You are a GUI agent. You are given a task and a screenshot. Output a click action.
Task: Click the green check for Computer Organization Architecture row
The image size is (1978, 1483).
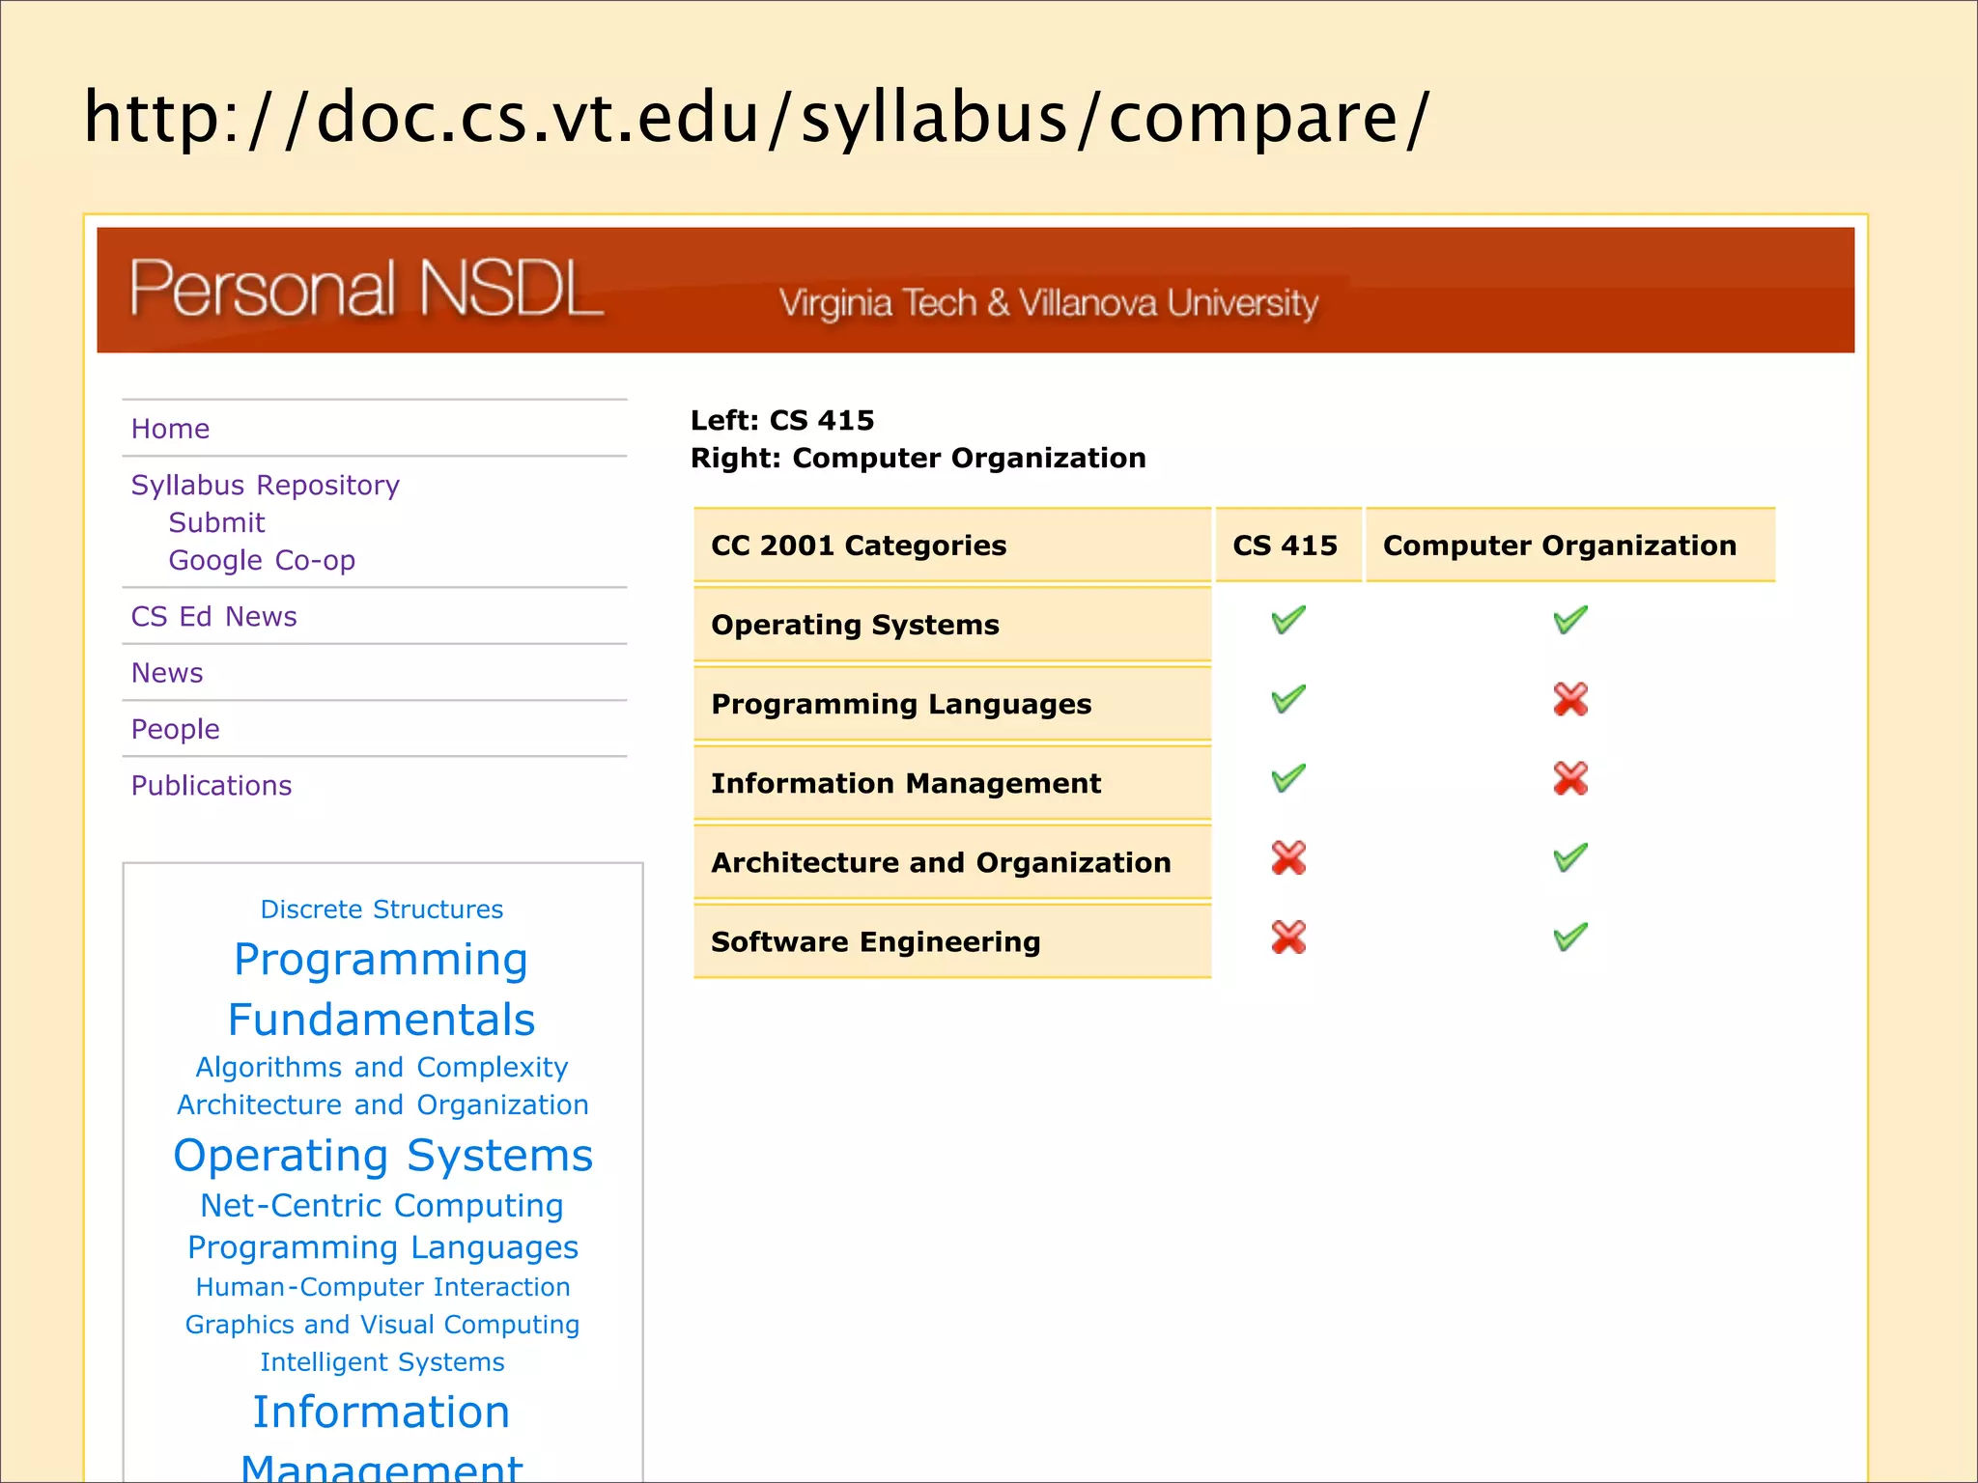click(1570, 856)
